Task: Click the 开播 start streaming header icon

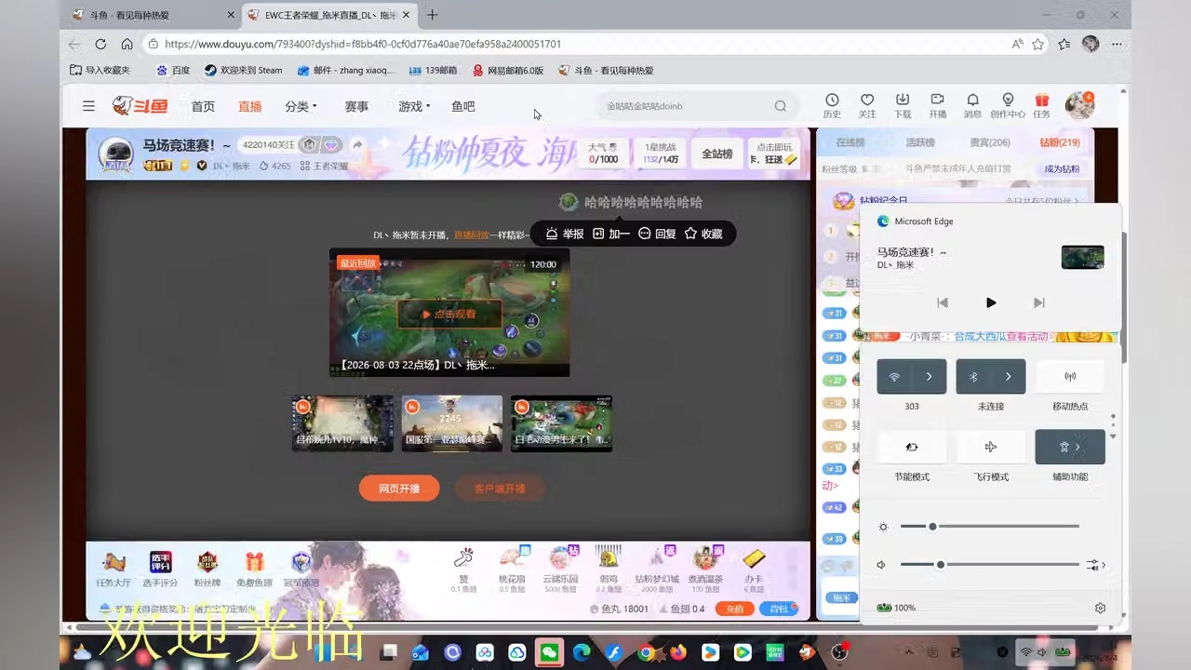Action: [x=937, y=105]
